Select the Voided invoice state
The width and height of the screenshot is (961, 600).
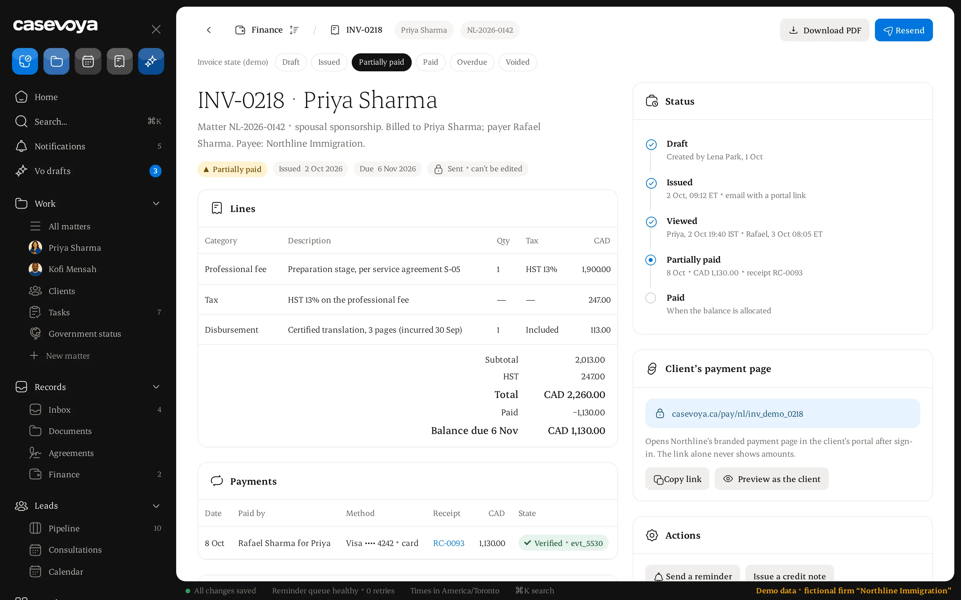click(518, 62)
